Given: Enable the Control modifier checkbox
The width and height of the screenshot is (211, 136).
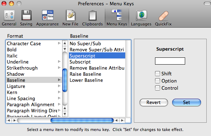Looking at the screenshot, I should pyautogui.click(x=158, y=88).
